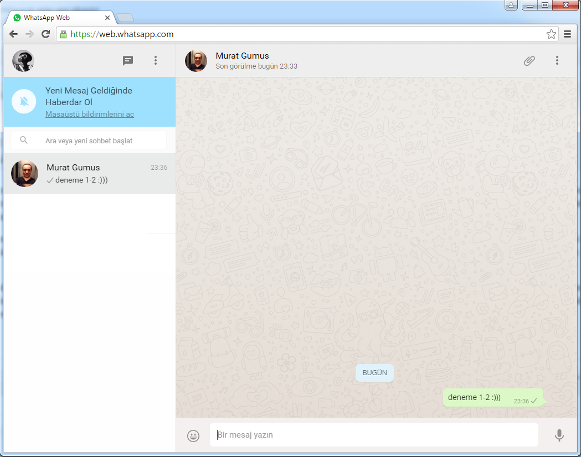Open a new browser tab

click(x=125, y=18)
